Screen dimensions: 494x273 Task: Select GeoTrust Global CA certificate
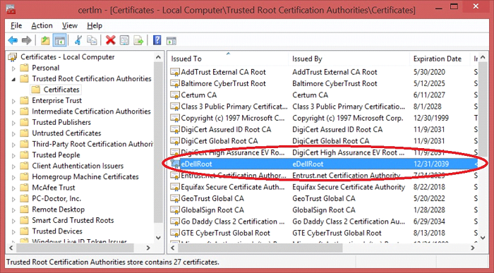(x=212, y=198)
